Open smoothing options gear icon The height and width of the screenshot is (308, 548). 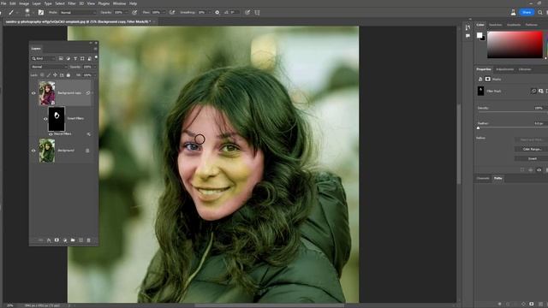click(217, 12)
